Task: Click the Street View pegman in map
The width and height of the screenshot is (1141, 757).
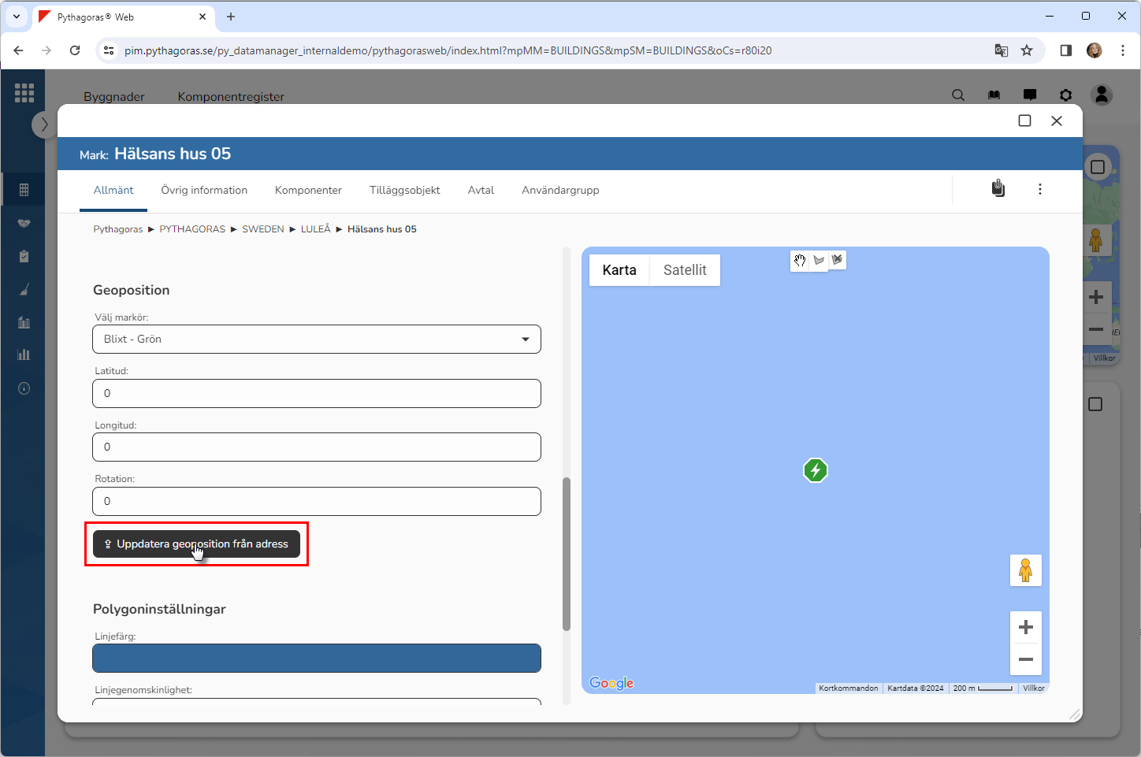Action: tap(1025, 570)
